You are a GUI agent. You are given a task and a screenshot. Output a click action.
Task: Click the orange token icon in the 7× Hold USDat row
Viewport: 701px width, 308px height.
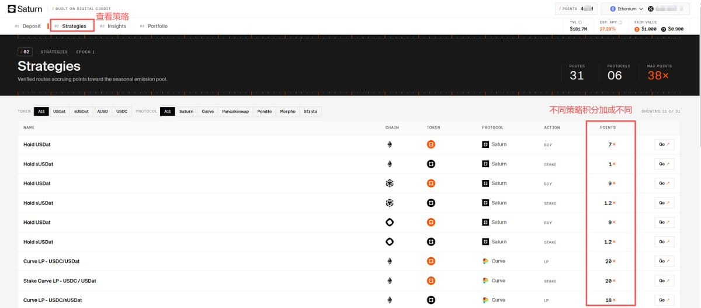(x=431, y=144)
